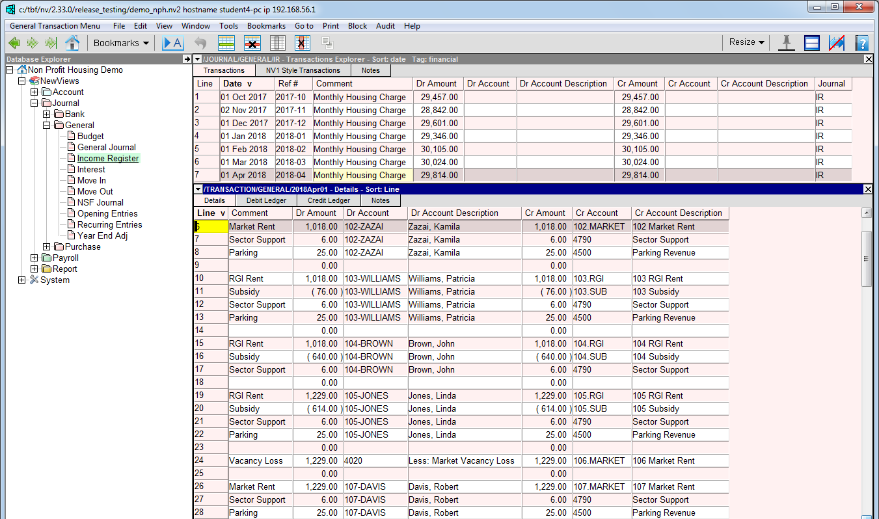Select NSF Journal in the tree
879x519 pixels.
pos(100,202)
